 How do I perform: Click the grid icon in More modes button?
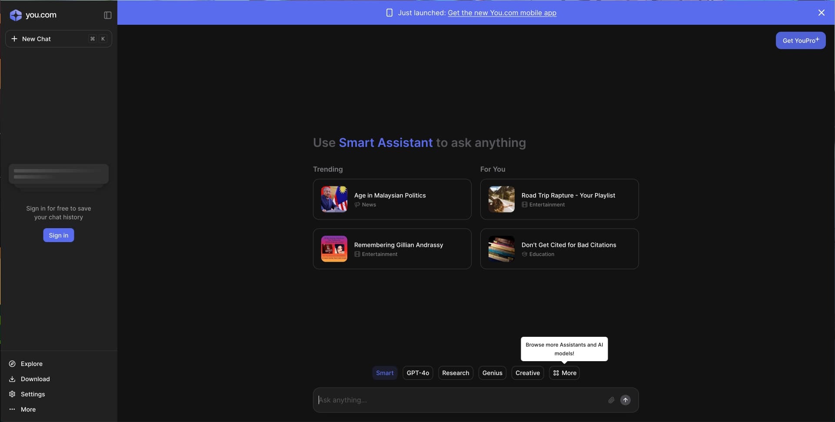(x=556, y=373)
